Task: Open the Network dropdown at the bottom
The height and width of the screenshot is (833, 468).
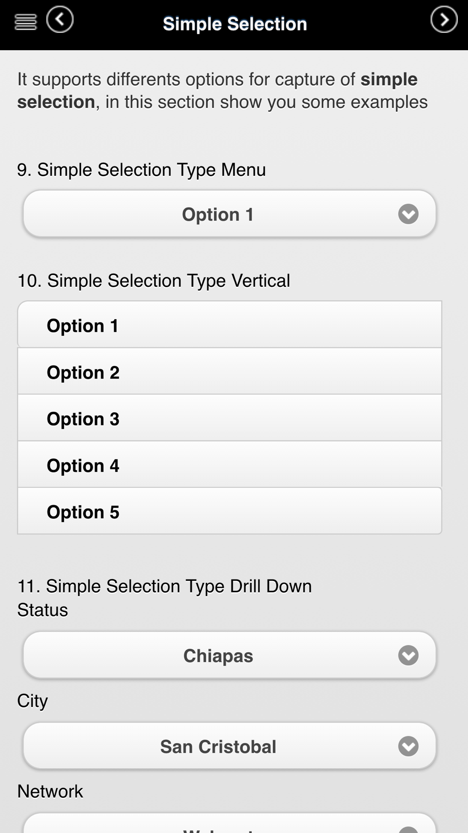Action: pos(230,823)
